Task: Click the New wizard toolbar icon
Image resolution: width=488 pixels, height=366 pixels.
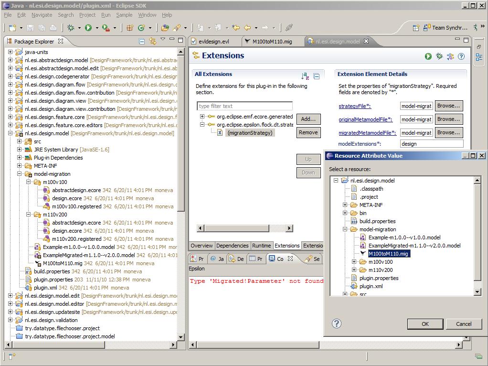Action: [x=12, y=28]
